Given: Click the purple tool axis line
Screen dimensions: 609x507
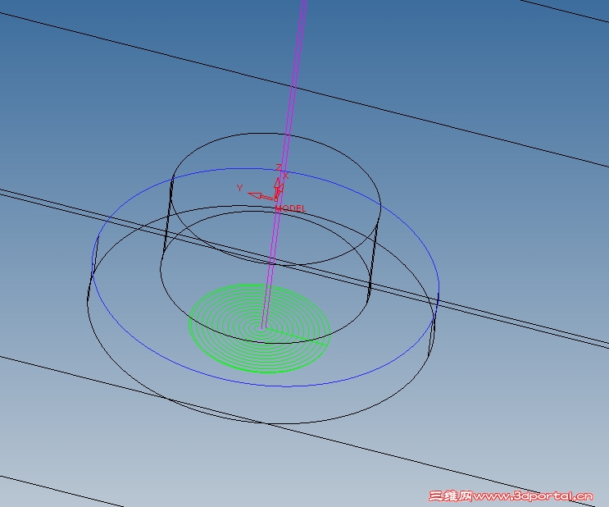Looking at the screenshot, I should click(x=284, y=163).
